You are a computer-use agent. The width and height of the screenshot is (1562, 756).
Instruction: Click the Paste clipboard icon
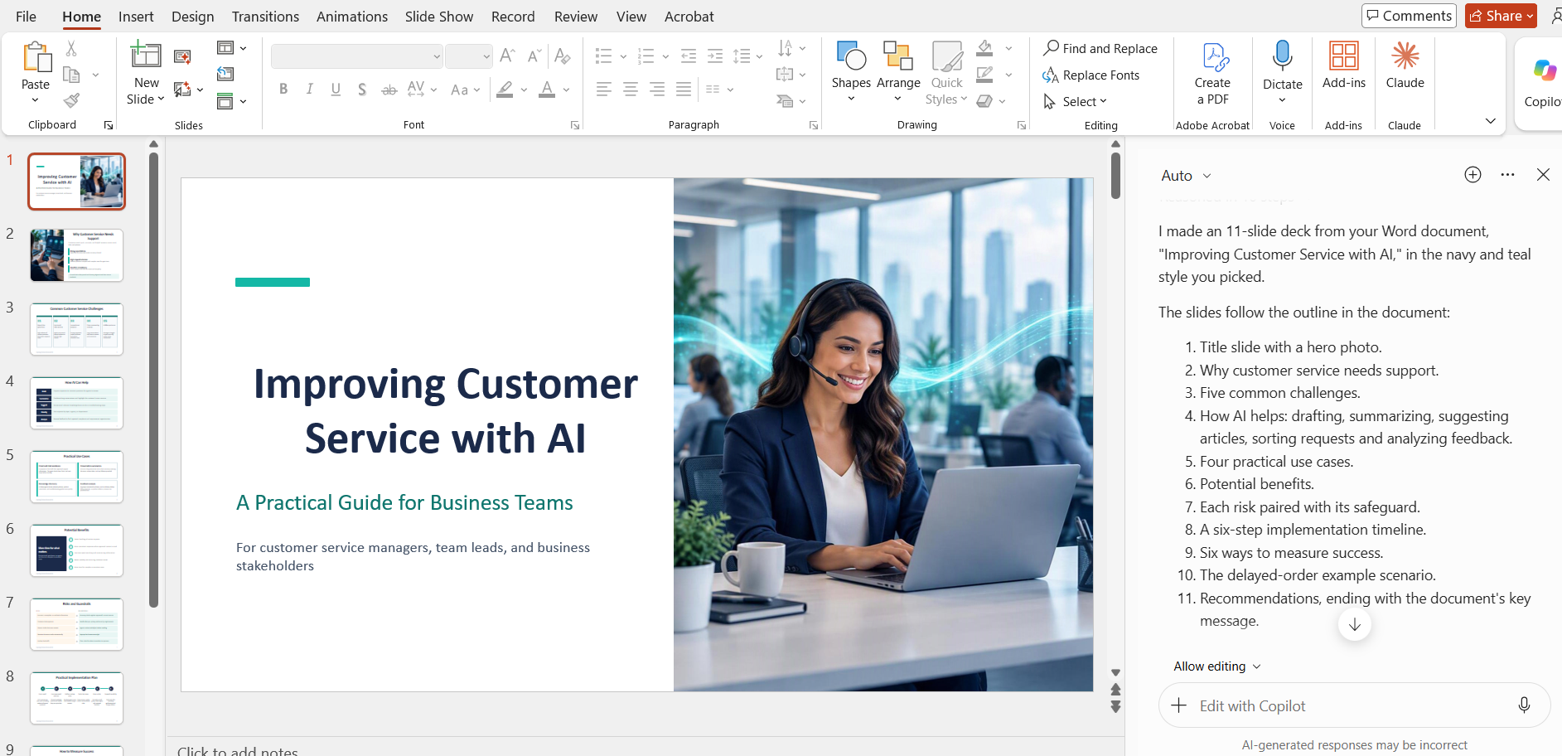36,57
